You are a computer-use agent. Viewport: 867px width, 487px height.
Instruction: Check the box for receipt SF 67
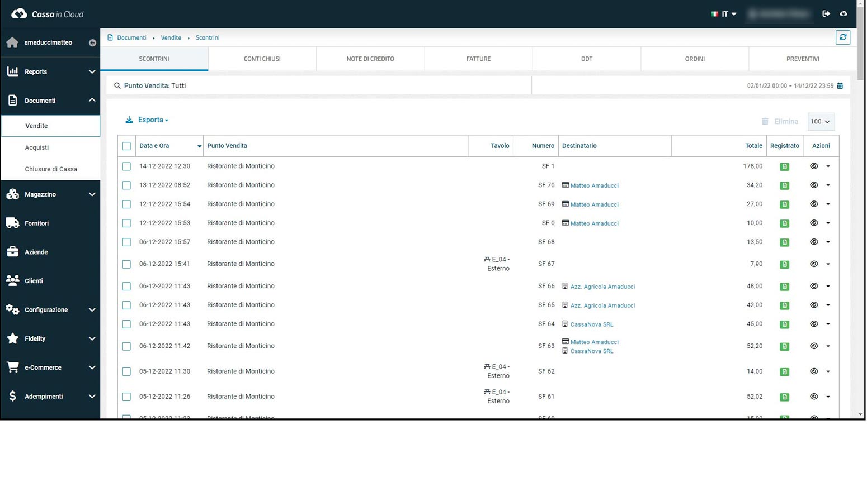126,264
